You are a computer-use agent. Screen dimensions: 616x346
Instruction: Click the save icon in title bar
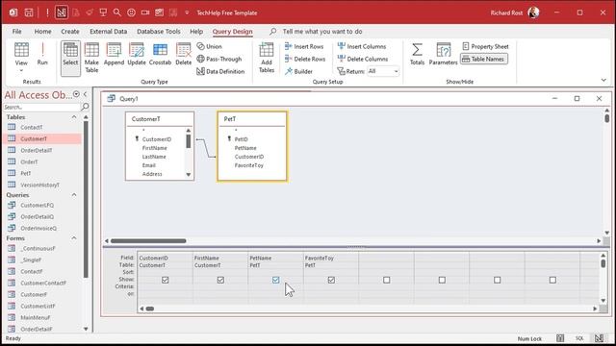(x=29, y=12)
